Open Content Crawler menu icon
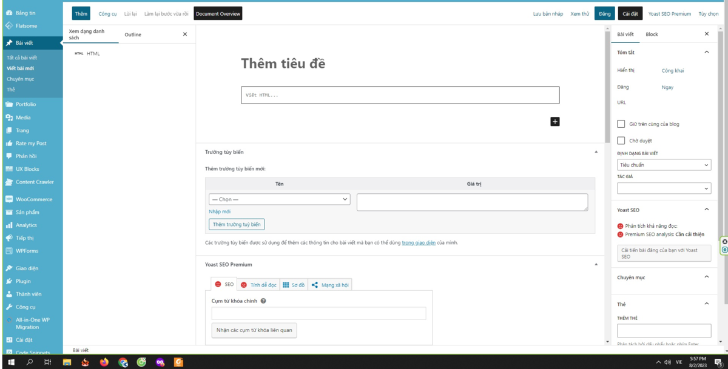 [x=9, y=182]
